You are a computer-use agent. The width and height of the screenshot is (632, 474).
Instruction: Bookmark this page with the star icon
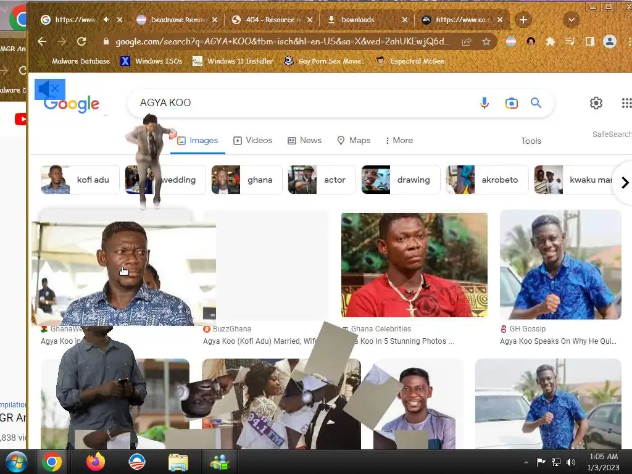(486, 41)
